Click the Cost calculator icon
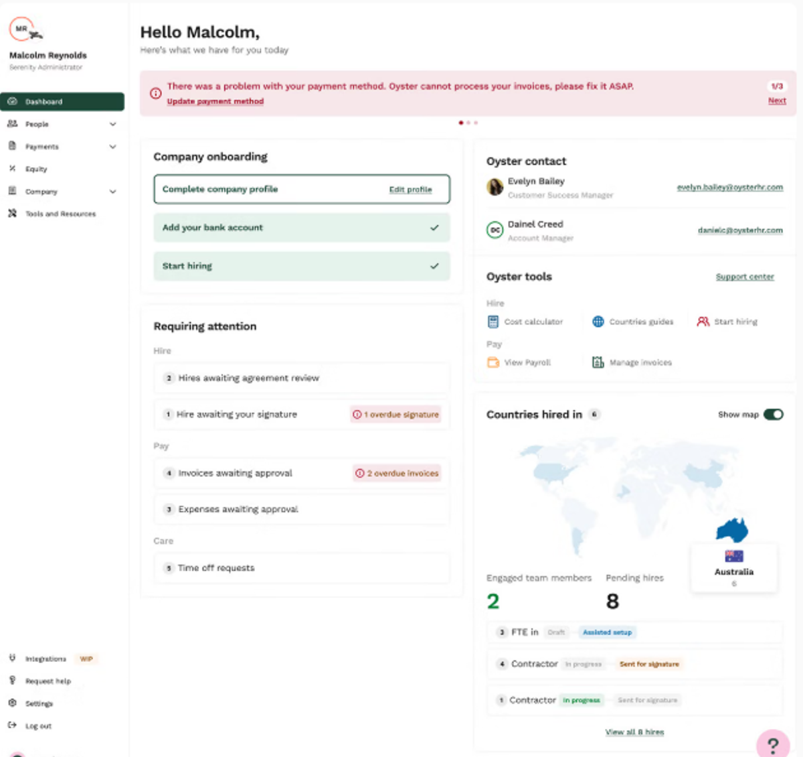The width and height of the screenshot is (803, 757). tap(493, 322)
